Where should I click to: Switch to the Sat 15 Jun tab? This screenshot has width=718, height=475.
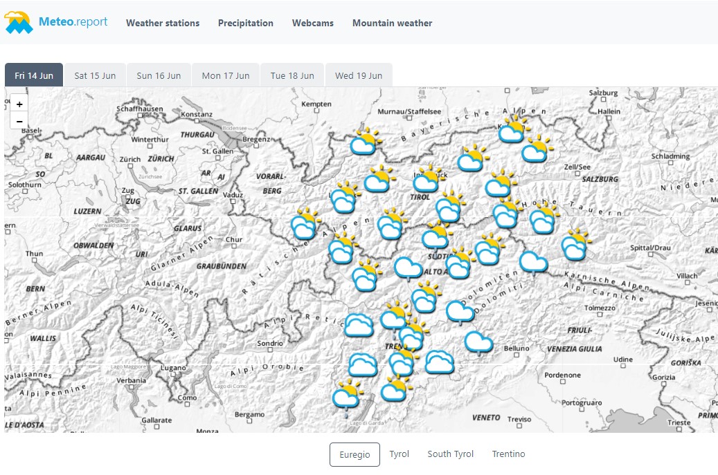[x=95, y=75]
